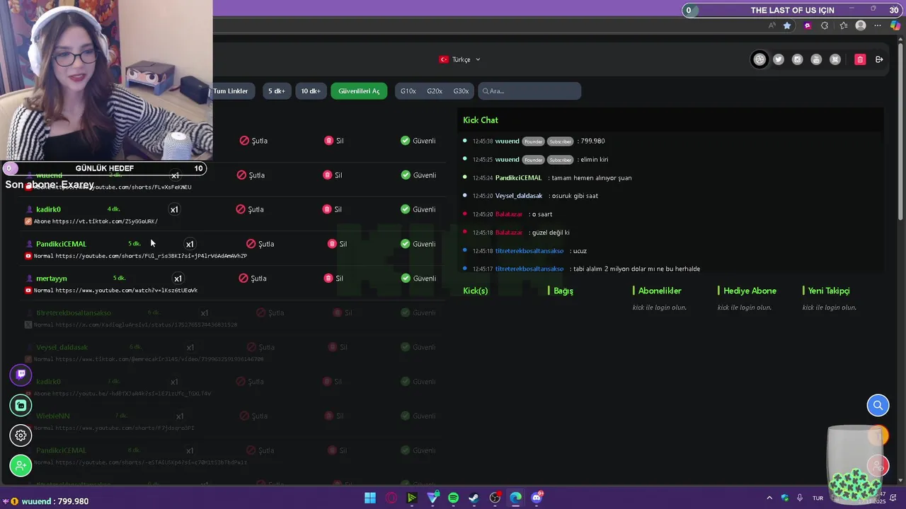Open mertayyn's youtube.com/watch link
The height and width of the screenshot is (509, 906).
coord(126,291)
